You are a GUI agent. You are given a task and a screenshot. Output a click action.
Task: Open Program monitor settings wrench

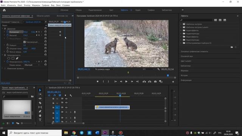point(158,69)
